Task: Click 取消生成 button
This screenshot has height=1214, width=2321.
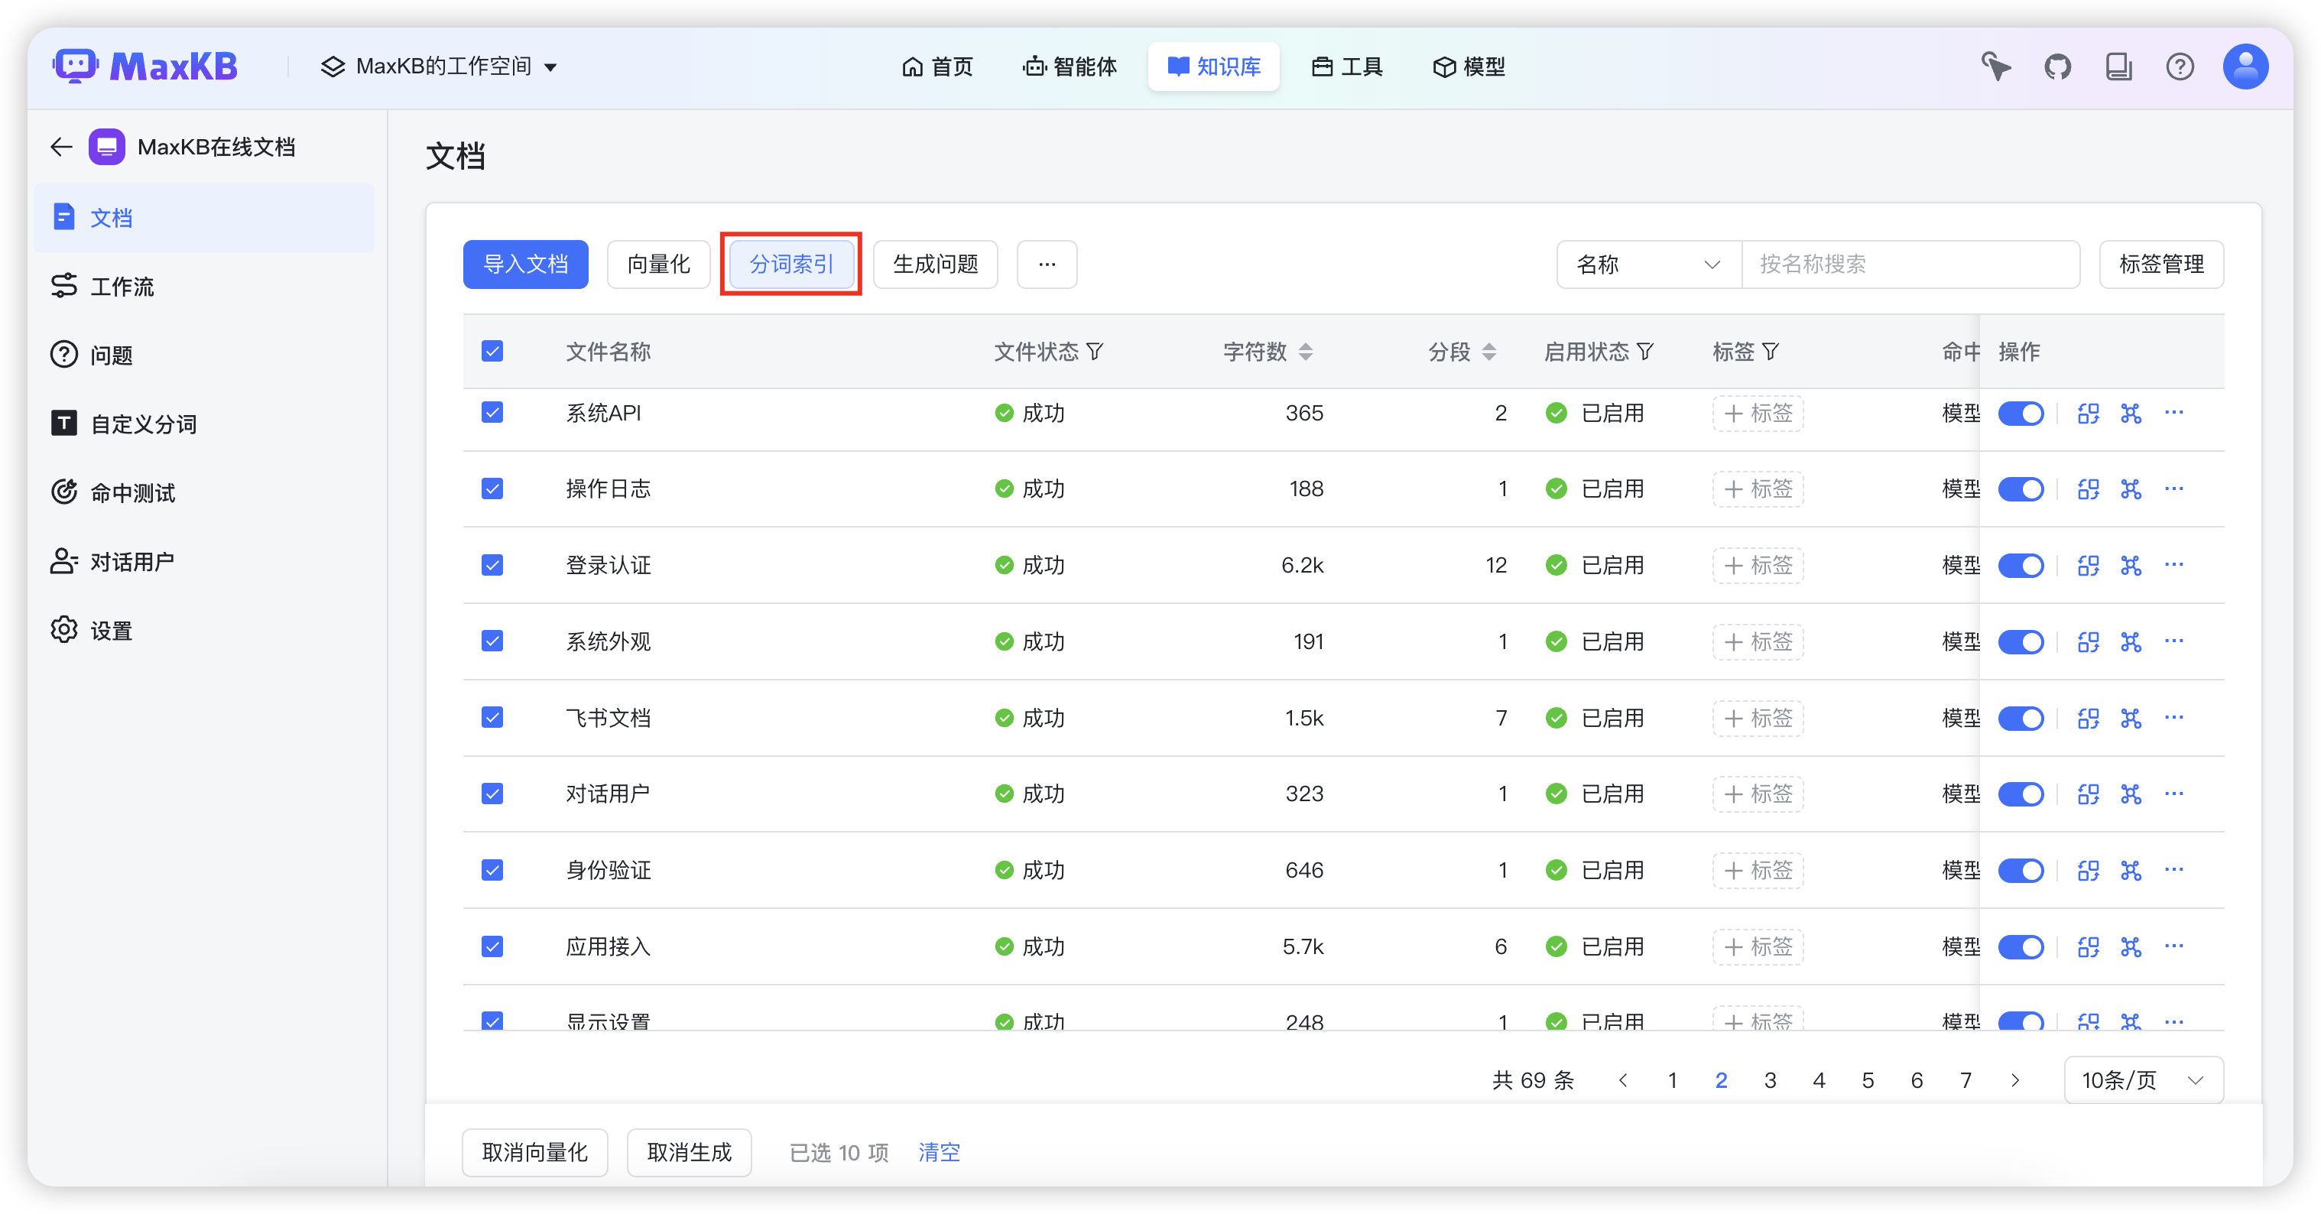Action: pyautogui.click(x=690, y=1153)
